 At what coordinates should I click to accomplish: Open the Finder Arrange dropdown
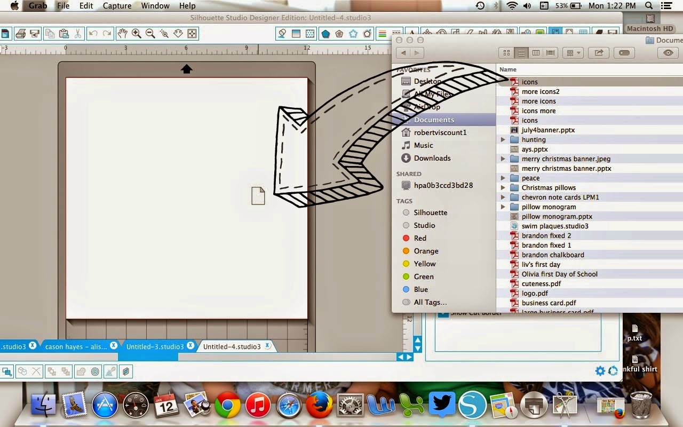coord(573,53)
